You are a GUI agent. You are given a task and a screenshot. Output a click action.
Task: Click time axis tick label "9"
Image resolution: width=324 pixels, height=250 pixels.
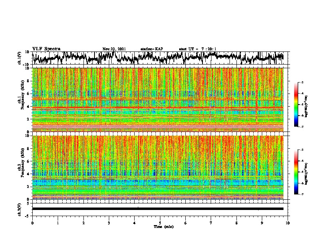pyautogui.click(x=262, y=223)
